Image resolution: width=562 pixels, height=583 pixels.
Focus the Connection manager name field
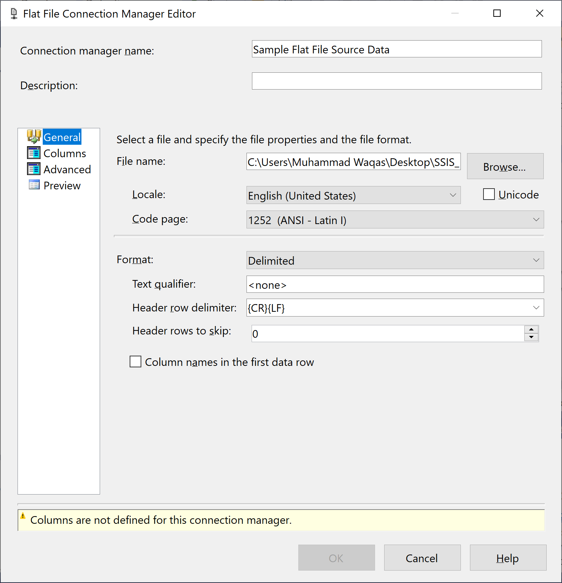point(397,49)
